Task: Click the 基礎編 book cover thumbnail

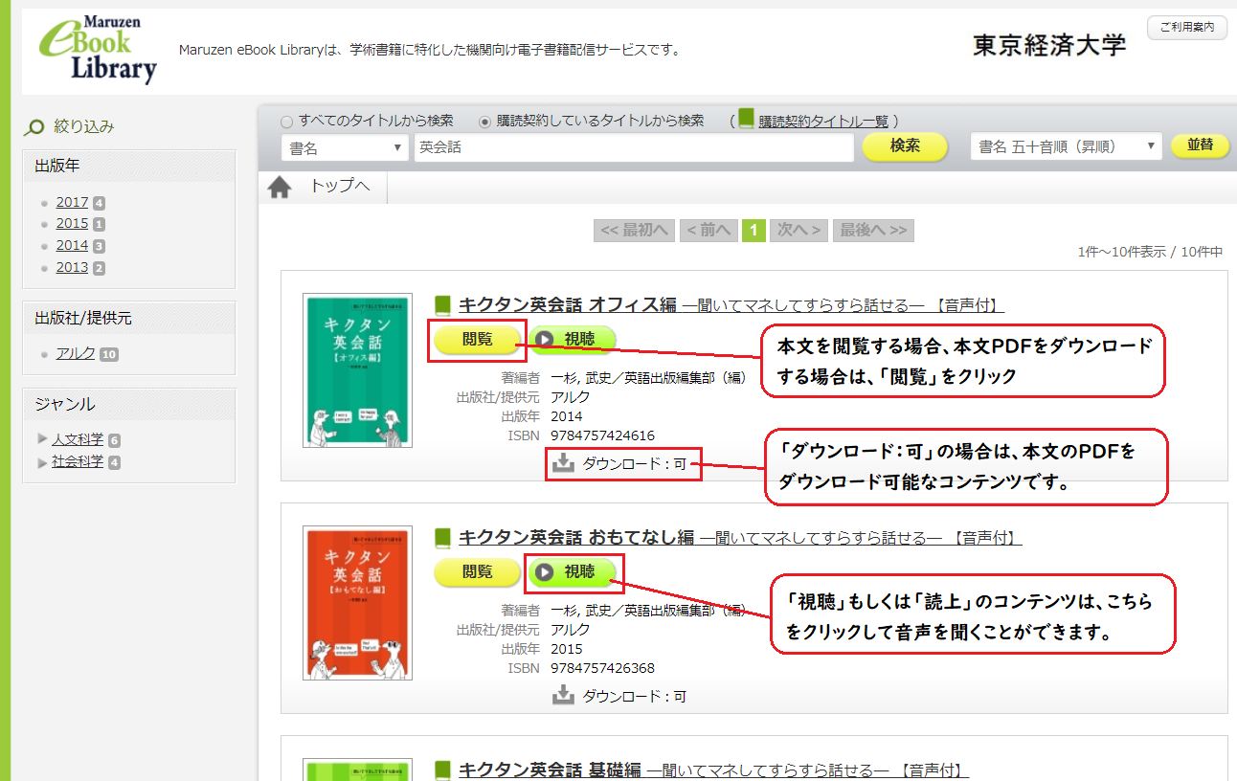Action: pyautogui.click(x=357, y=770)
